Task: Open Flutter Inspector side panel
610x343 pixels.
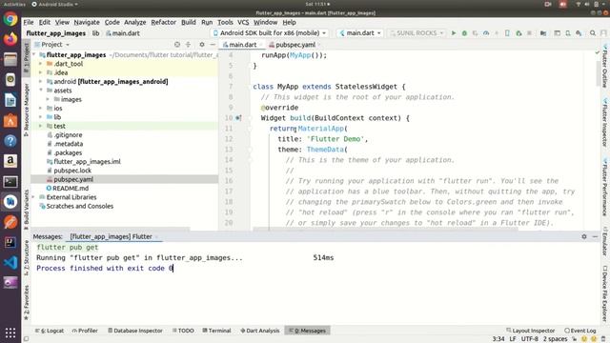Action: tap(605, 123)
